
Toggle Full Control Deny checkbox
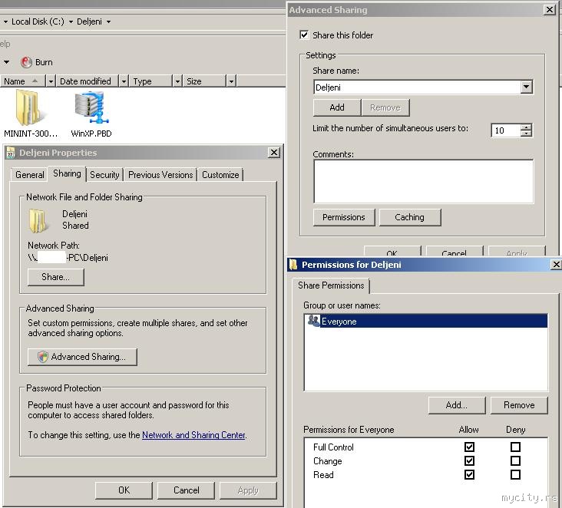coord(515,447)
